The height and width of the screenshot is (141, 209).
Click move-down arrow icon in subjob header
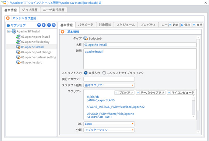click(44, 25)
